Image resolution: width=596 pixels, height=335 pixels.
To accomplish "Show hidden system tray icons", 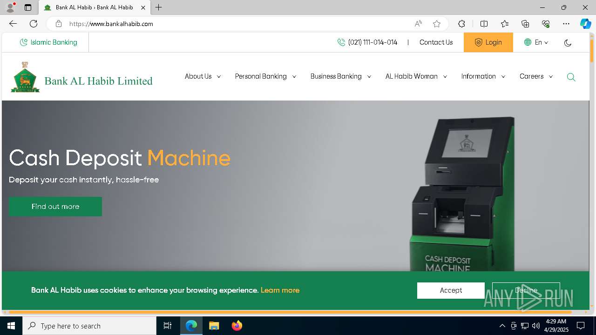I will click(x=502, y=326).
